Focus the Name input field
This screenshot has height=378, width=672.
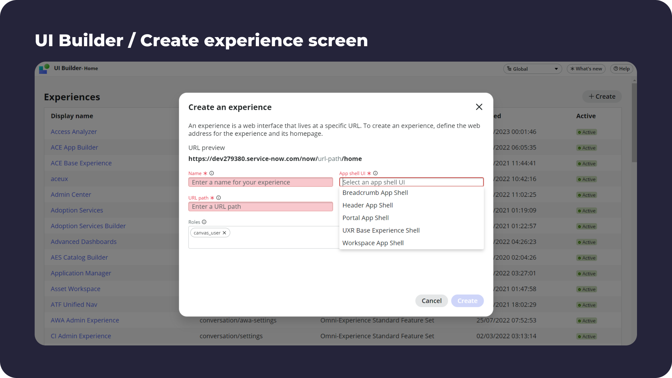pos(260,182)
